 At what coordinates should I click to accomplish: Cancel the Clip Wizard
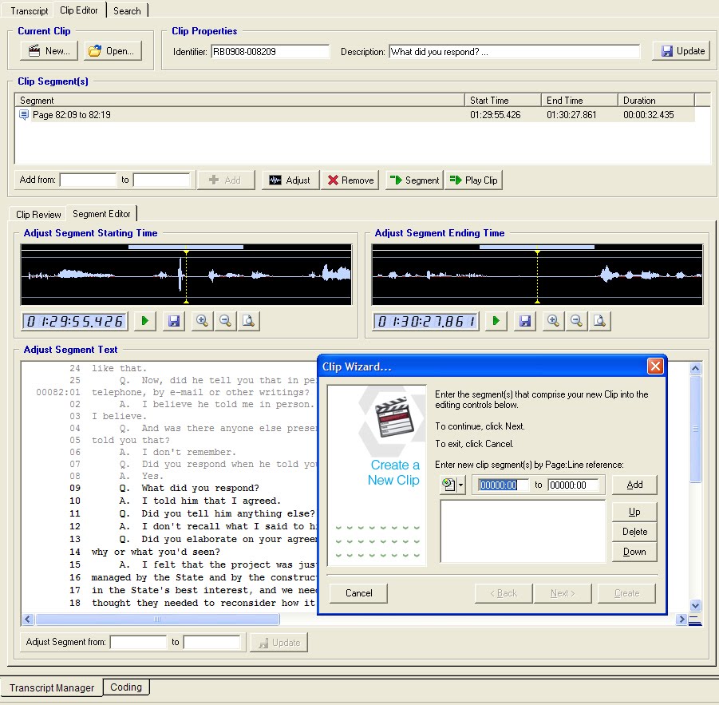coord(358,593)
